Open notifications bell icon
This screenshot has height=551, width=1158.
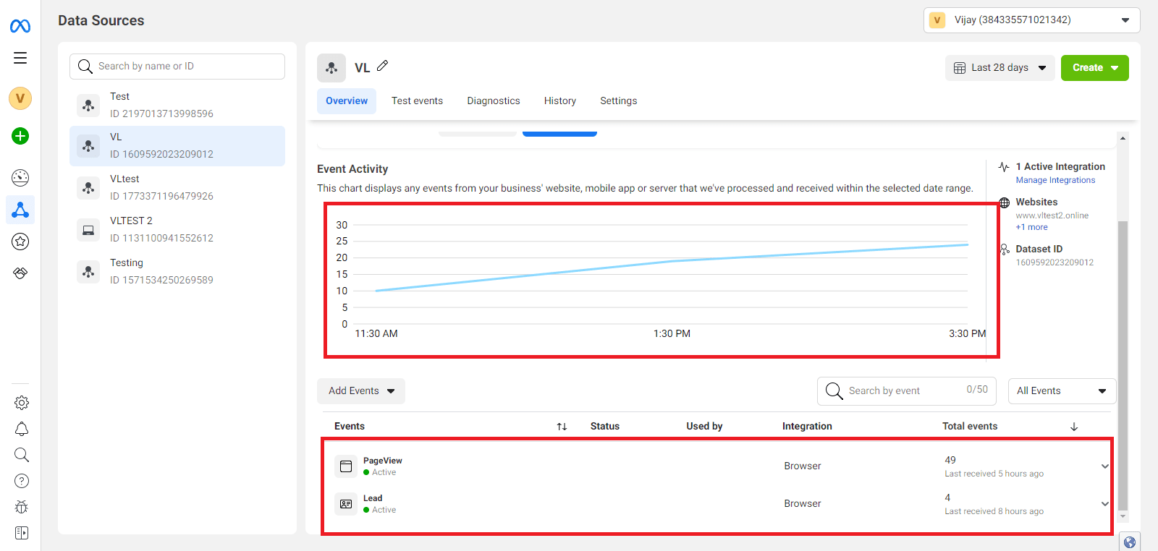click(x=22, y=429)
